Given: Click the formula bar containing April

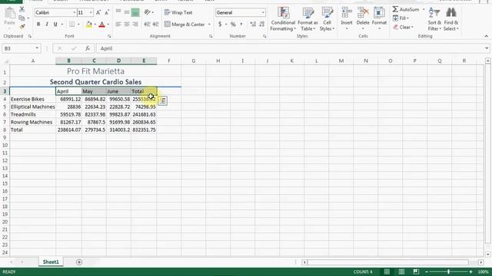Looking at the screenshot, I should click(291, 48).
